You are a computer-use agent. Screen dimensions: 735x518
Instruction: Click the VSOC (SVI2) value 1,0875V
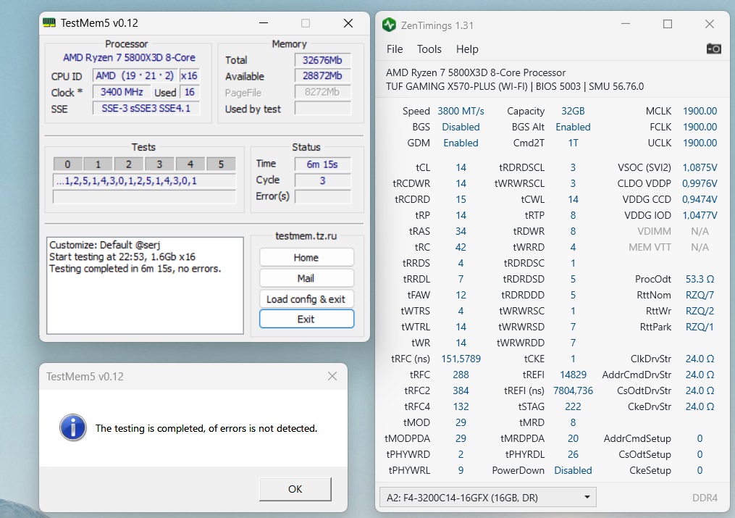[700, 167]
